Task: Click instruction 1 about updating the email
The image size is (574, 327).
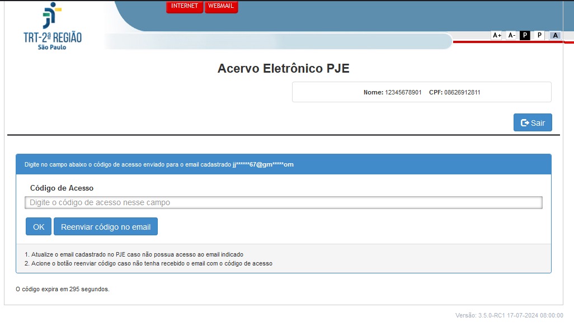Action: 134,254
